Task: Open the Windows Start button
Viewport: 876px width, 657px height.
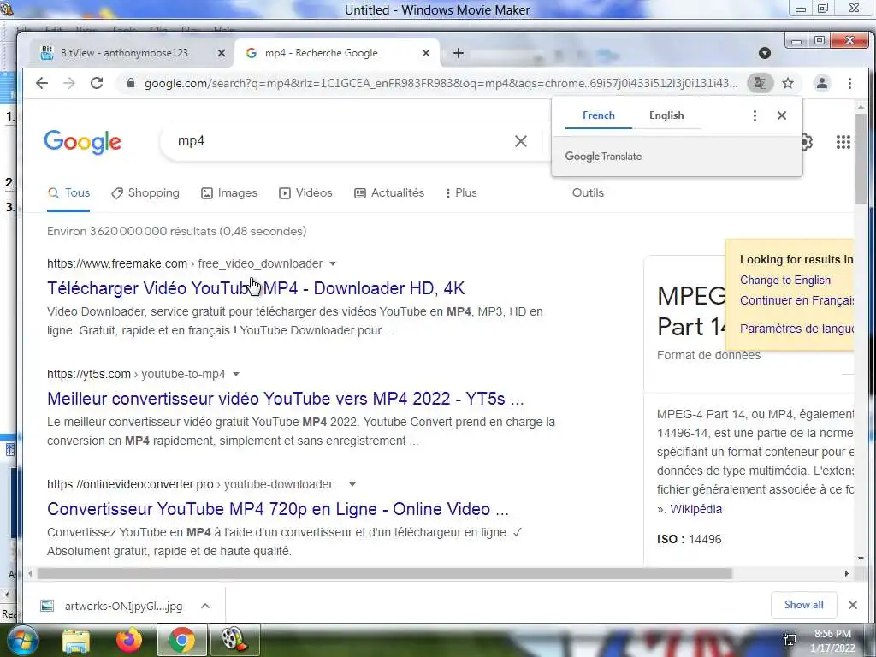Action: click(22, 640)
